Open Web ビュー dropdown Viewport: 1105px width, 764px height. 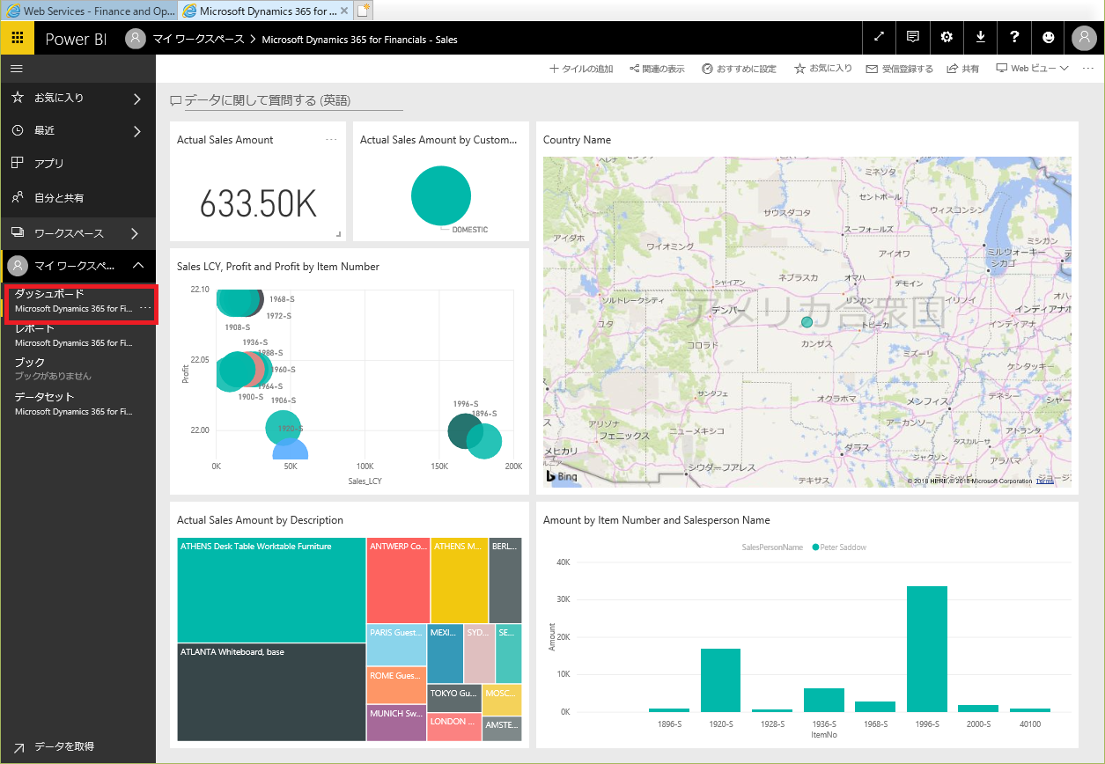pos(1032,69)
